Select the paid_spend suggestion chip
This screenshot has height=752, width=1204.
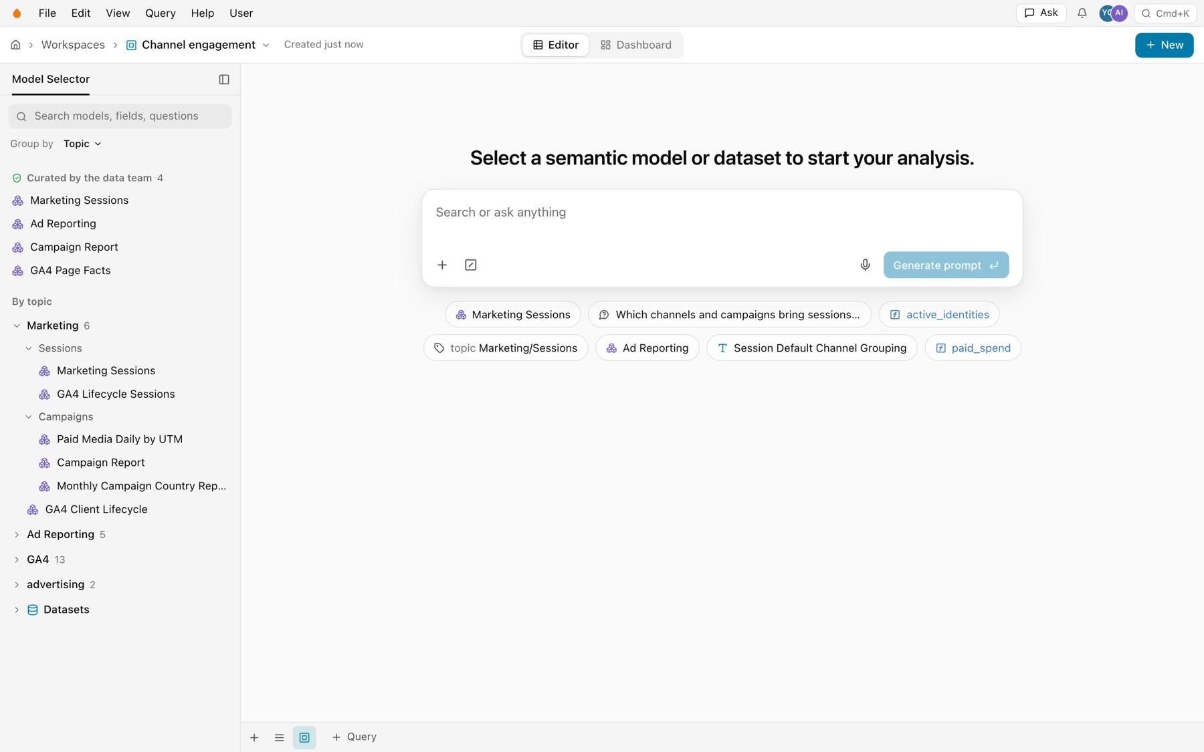[x=973, y=348]
